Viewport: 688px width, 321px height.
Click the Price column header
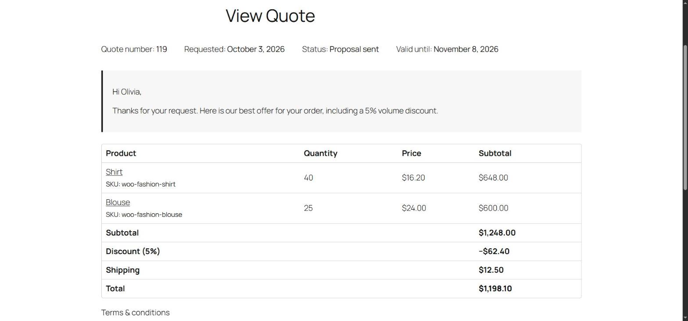coord(412,153)
